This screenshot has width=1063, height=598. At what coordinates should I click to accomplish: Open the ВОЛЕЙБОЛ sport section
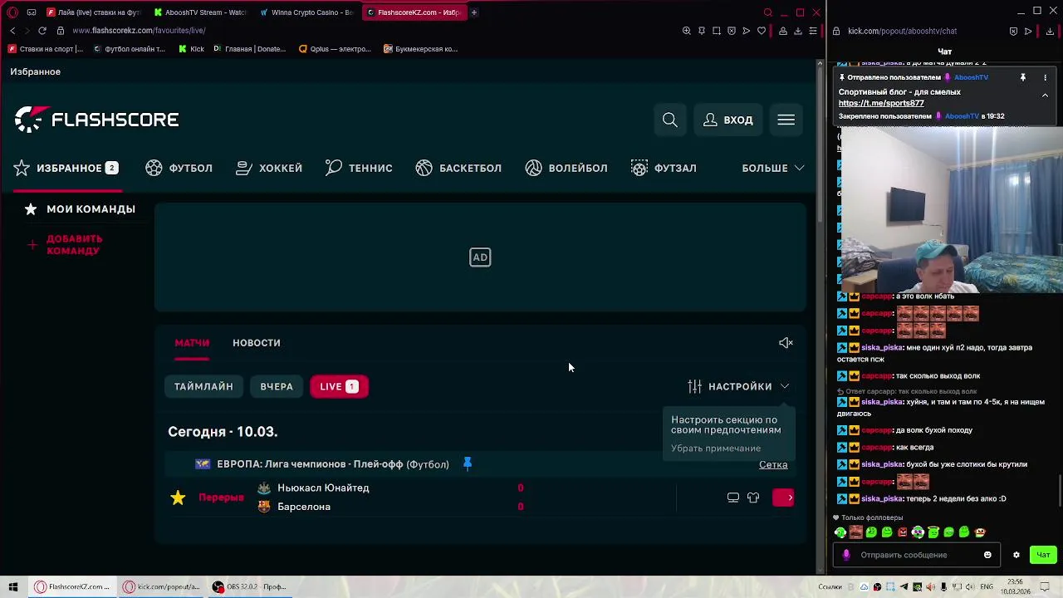pos(566,168)
